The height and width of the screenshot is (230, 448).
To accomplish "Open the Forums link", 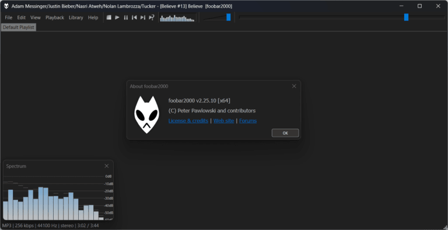I will tap(248, 121).
